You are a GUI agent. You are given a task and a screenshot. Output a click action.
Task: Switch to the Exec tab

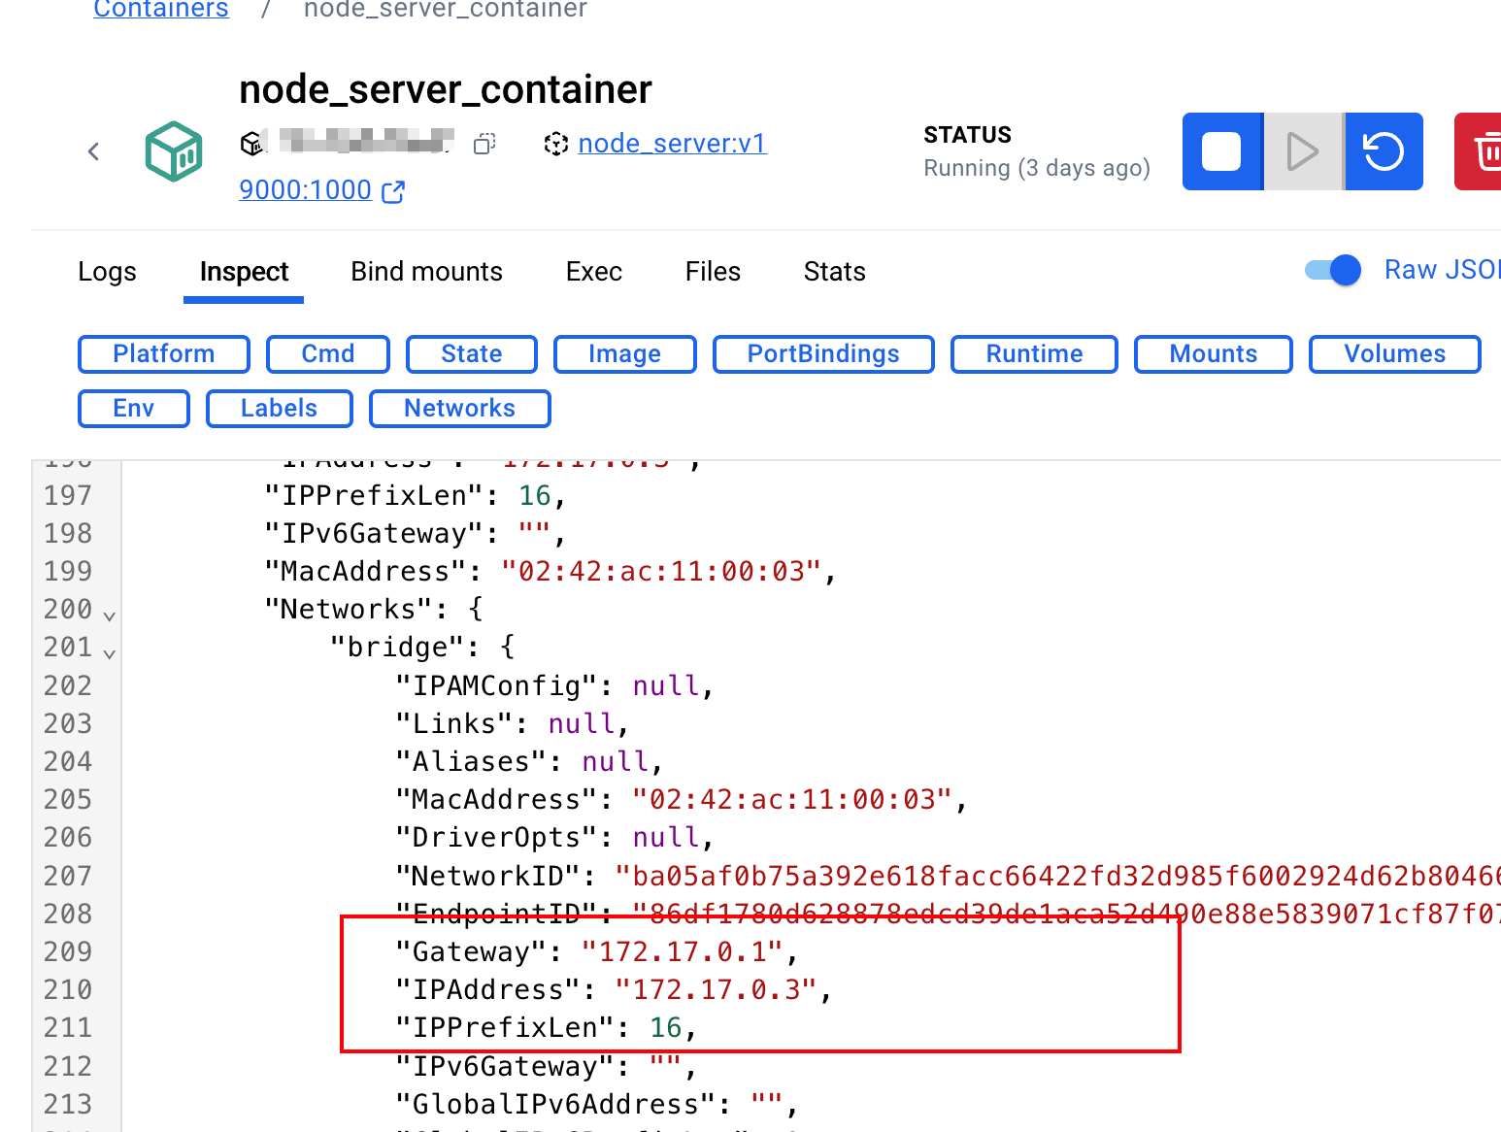coord(594,272)
